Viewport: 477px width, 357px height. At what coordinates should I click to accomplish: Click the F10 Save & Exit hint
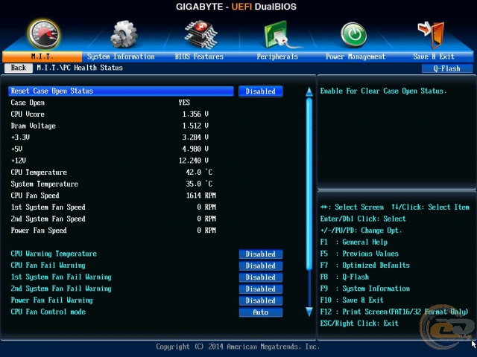coord(352,300)
